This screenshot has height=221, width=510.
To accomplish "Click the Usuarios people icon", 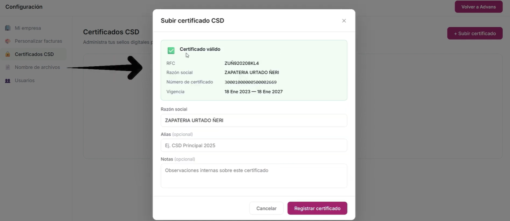I will [x=8, y=81].
